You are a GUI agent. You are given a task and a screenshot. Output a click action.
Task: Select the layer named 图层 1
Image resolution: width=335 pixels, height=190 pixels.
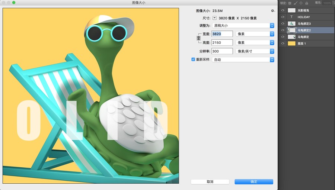(301, 44)
